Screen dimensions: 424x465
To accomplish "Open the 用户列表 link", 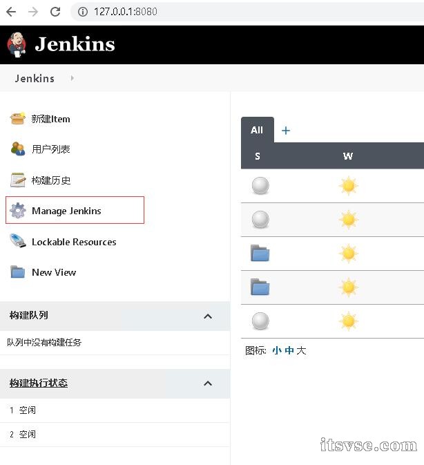I will tap(51, 149).
